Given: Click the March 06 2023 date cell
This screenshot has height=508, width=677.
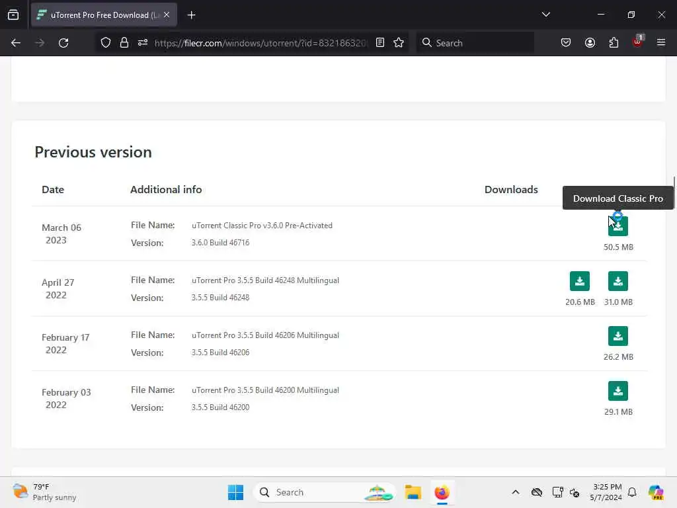Looking at the screenshot, I should click(x=61, y=233).
